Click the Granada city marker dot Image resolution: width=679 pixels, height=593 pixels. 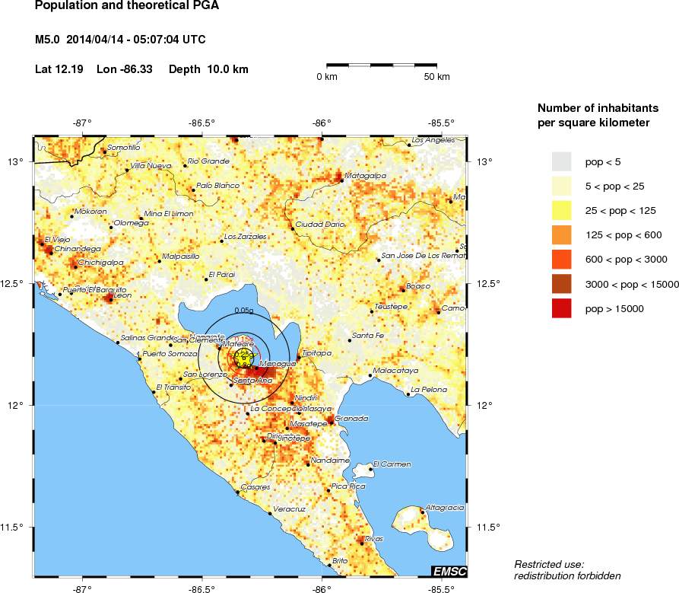(330, 422)
